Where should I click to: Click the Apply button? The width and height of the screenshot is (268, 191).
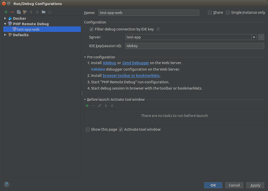[x=255, y=185]
